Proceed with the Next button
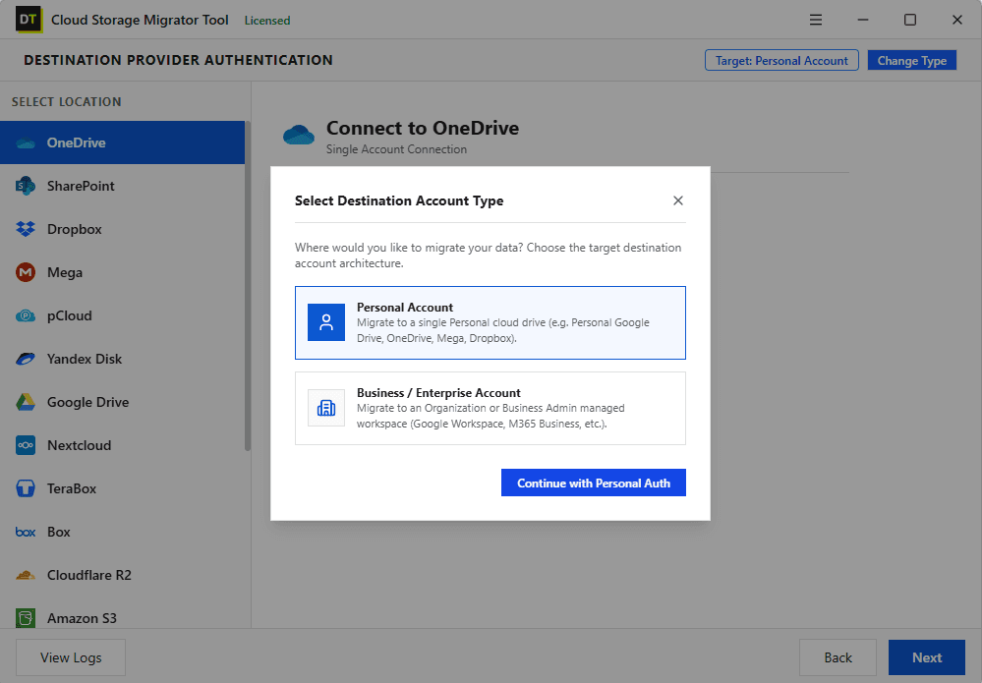Viewport: 982px width, 683px height. pos(927,657)
